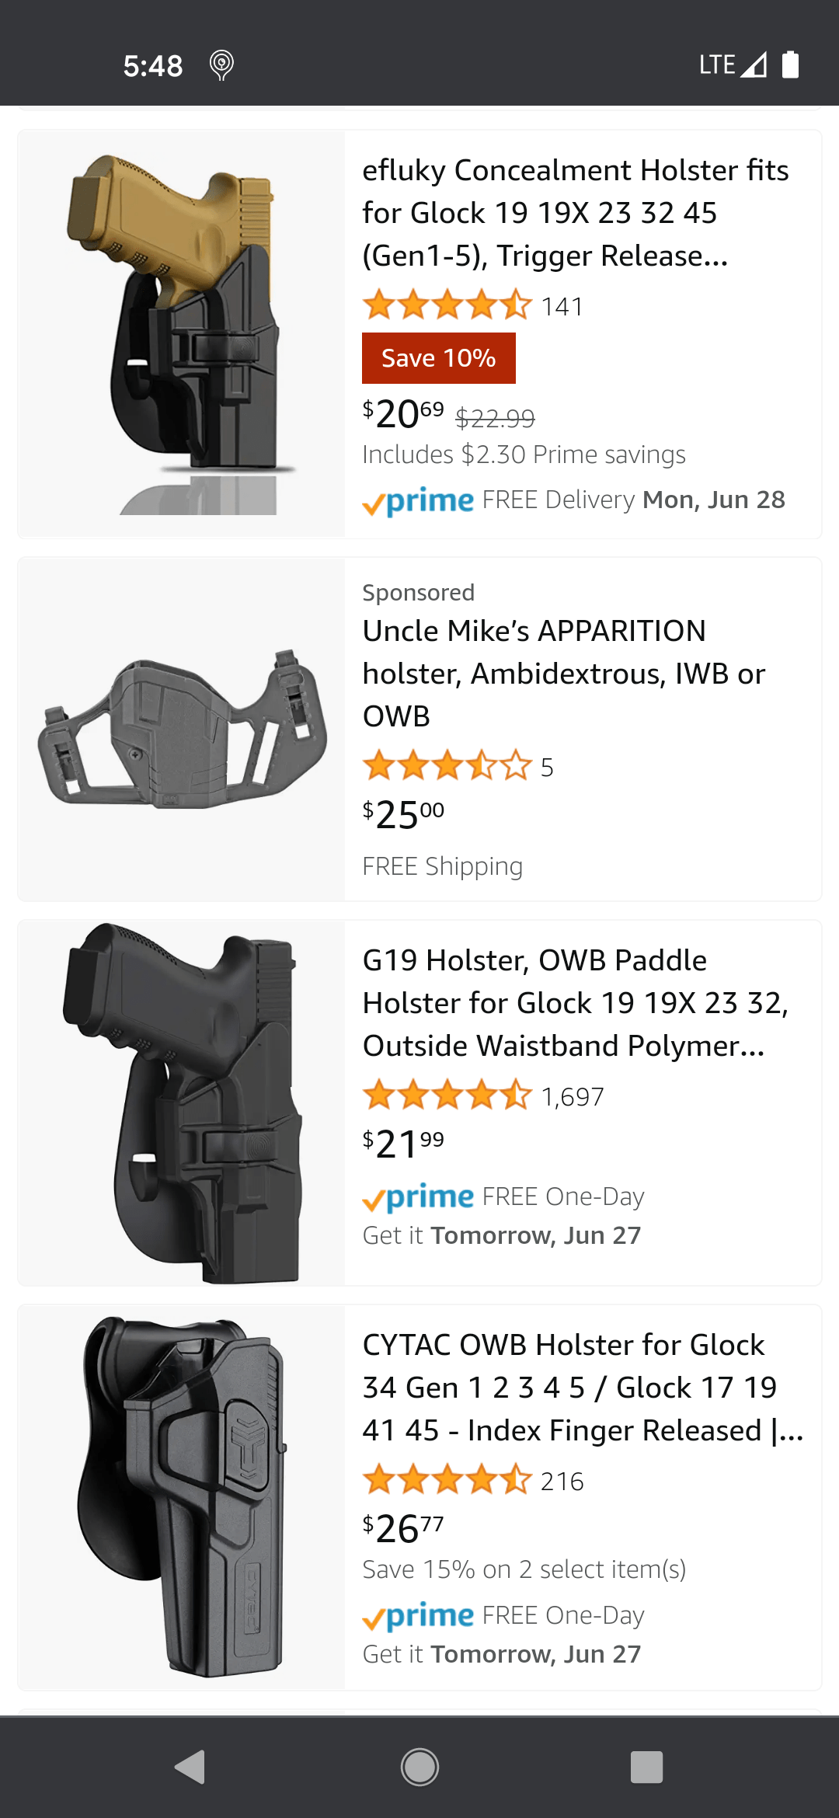Viewport: 839px width, 1818px height.
Task: Tap the location icon in the status bar
Action: 221,66
